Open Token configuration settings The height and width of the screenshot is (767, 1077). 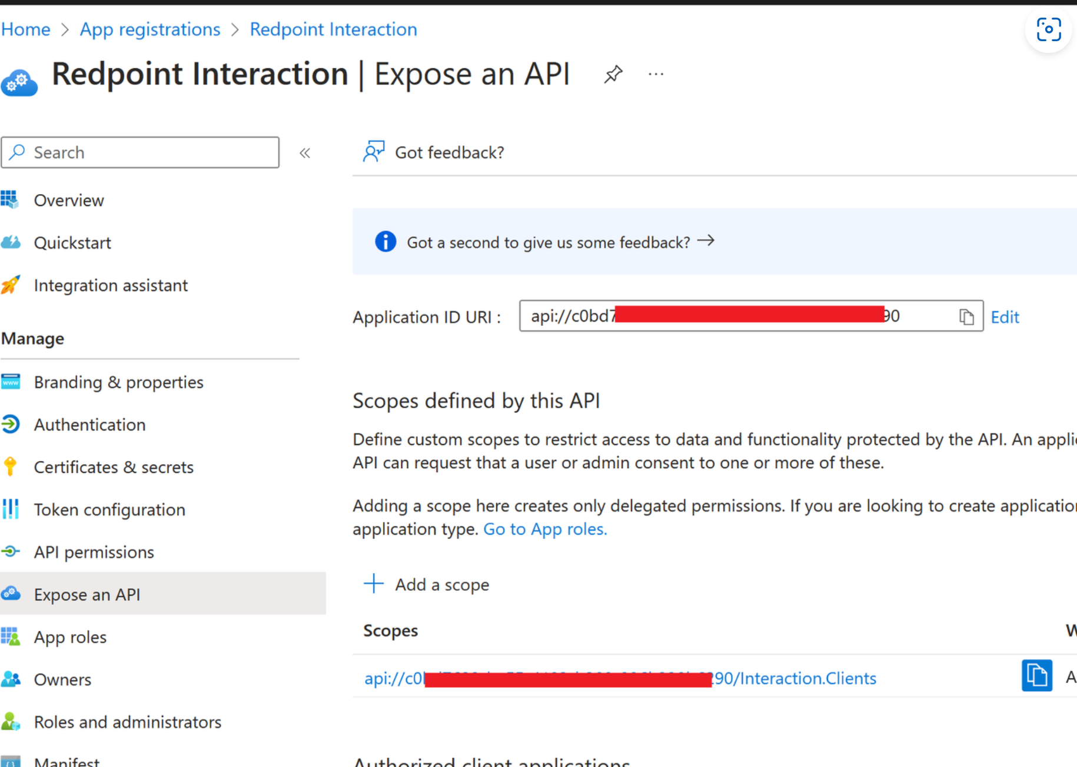click(x=109, y=510)
